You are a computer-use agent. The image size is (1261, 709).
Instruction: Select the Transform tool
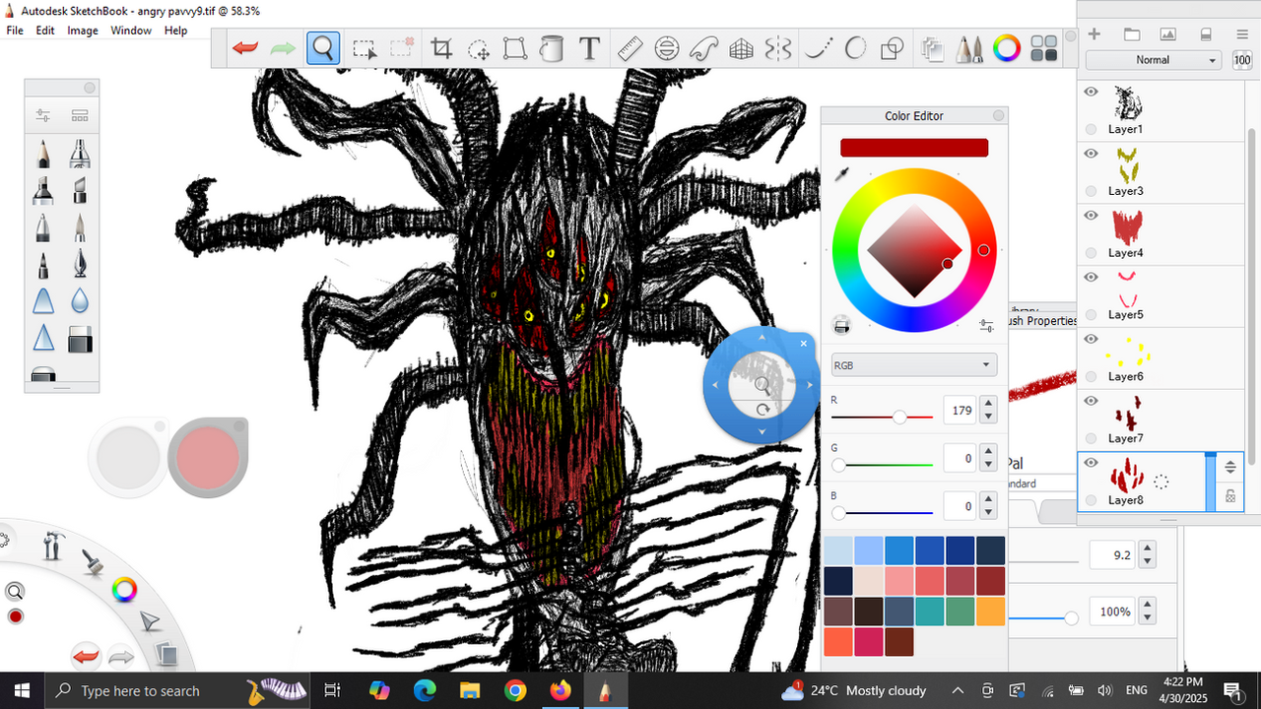point(514,48)
